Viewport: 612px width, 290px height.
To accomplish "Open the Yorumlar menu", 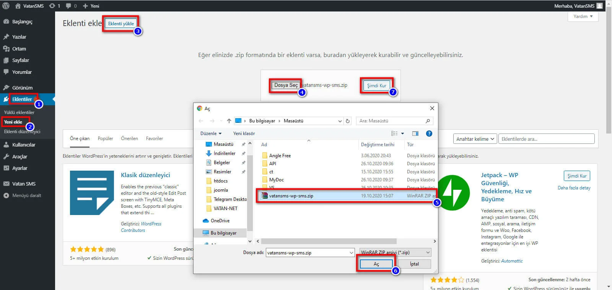I will (x=22, y=72).
